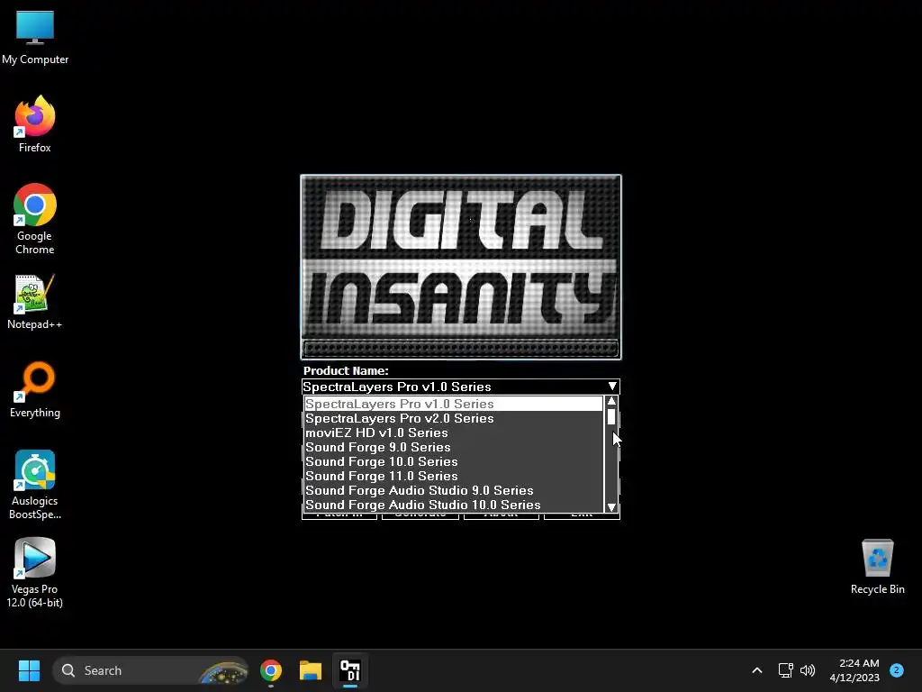Open the volume tray icon
This screenshot has height=692, width=922.
808,670
